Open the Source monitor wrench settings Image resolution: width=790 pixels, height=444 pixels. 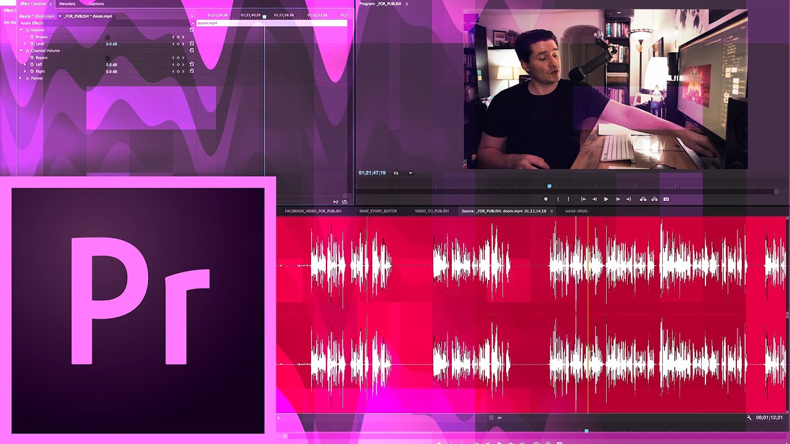[x=749, y=417]
